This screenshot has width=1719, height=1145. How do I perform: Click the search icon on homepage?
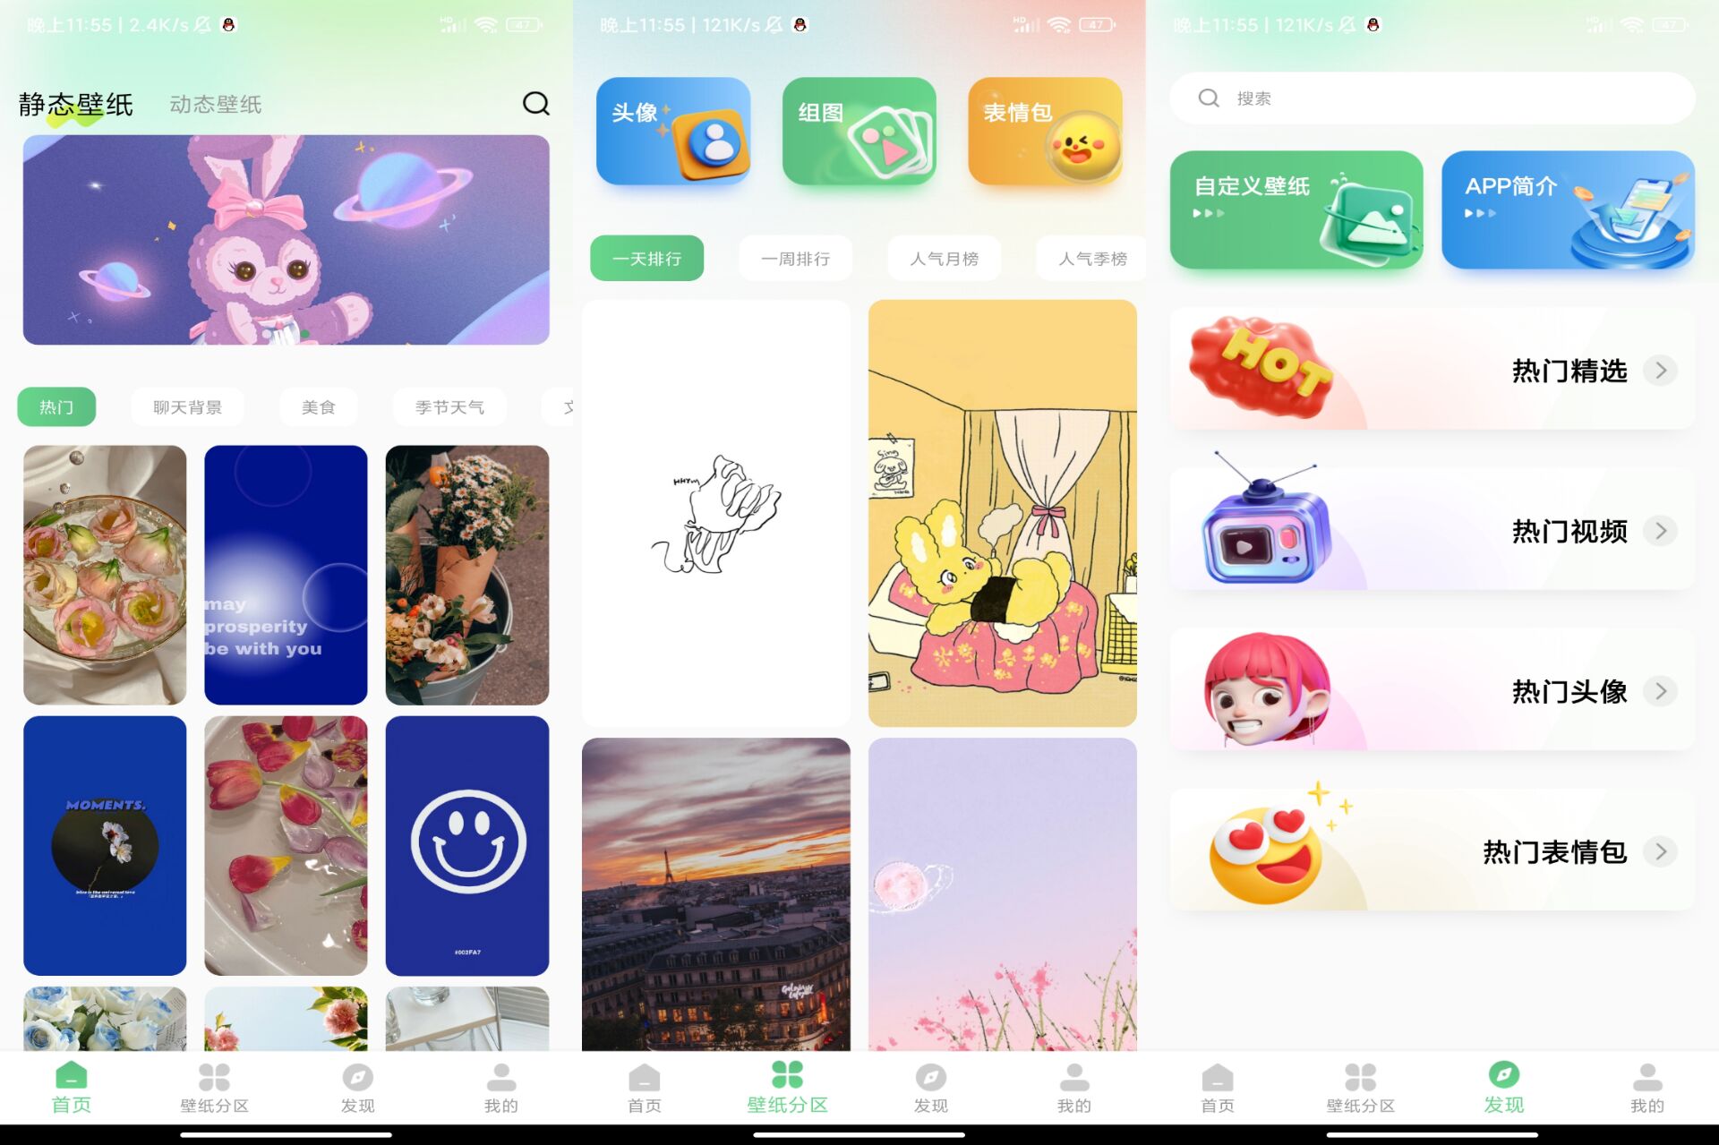pyautogui.click(x=537, y=104)
